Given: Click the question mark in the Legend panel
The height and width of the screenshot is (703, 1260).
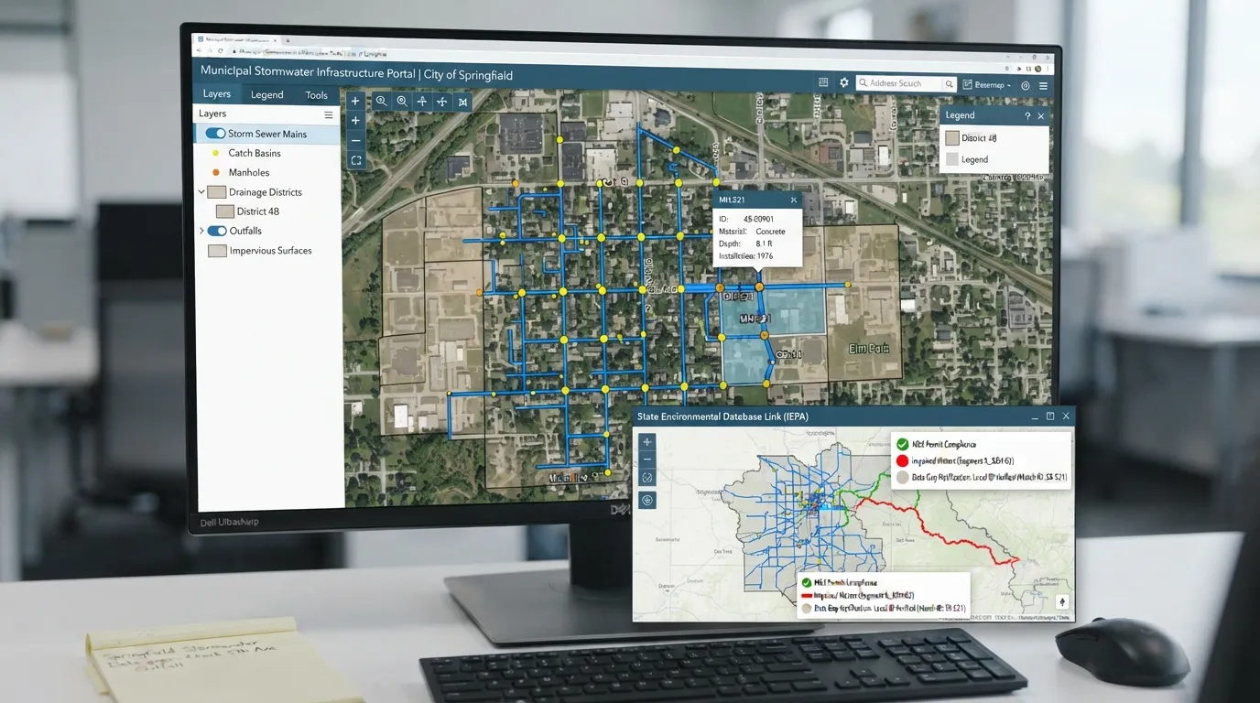Looking at the screenshot, I should pyautogui.click(x=1027, y=116).
